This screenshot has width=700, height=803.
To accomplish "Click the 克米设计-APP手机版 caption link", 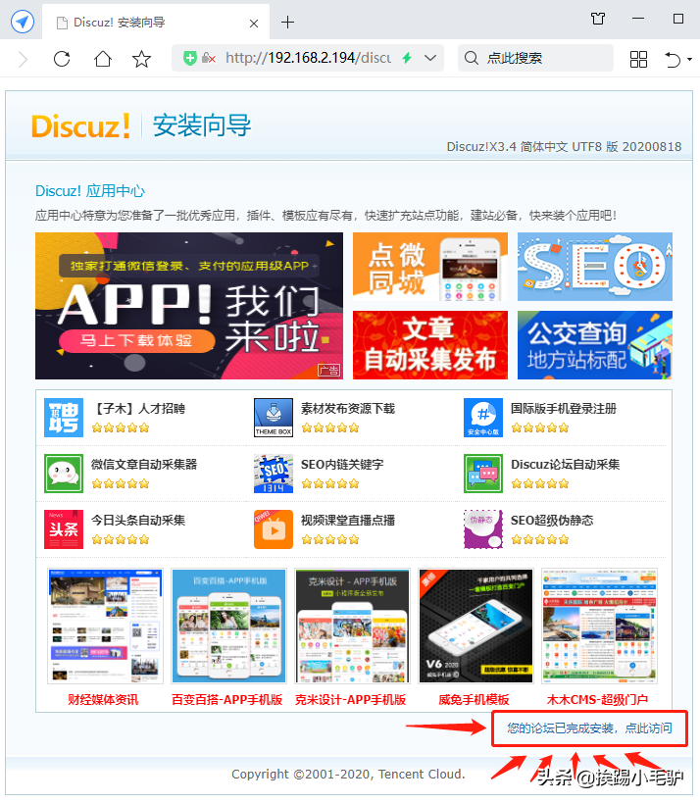I will click(350, 699).
